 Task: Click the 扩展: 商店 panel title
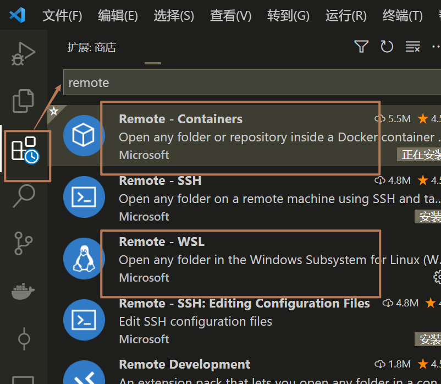(92, 47)
